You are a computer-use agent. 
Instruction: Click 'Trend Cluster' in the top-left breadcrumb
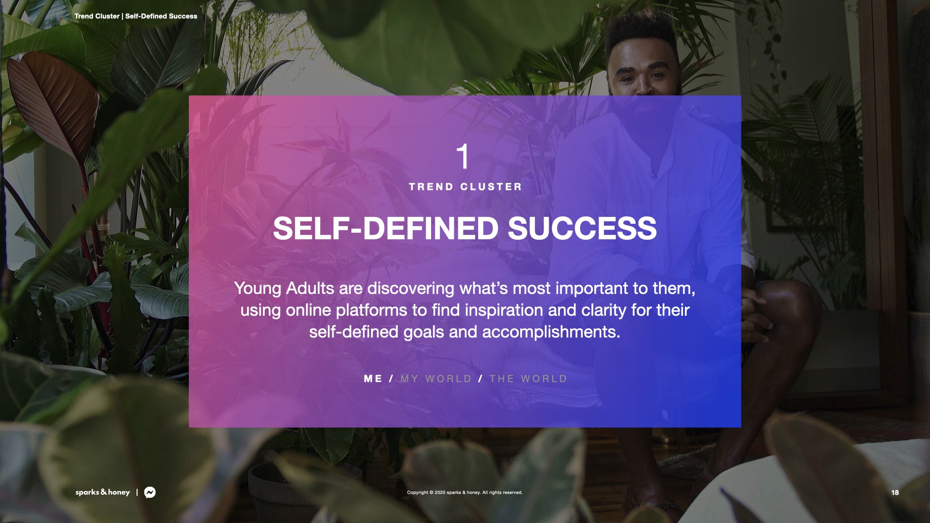click(97, 16)
